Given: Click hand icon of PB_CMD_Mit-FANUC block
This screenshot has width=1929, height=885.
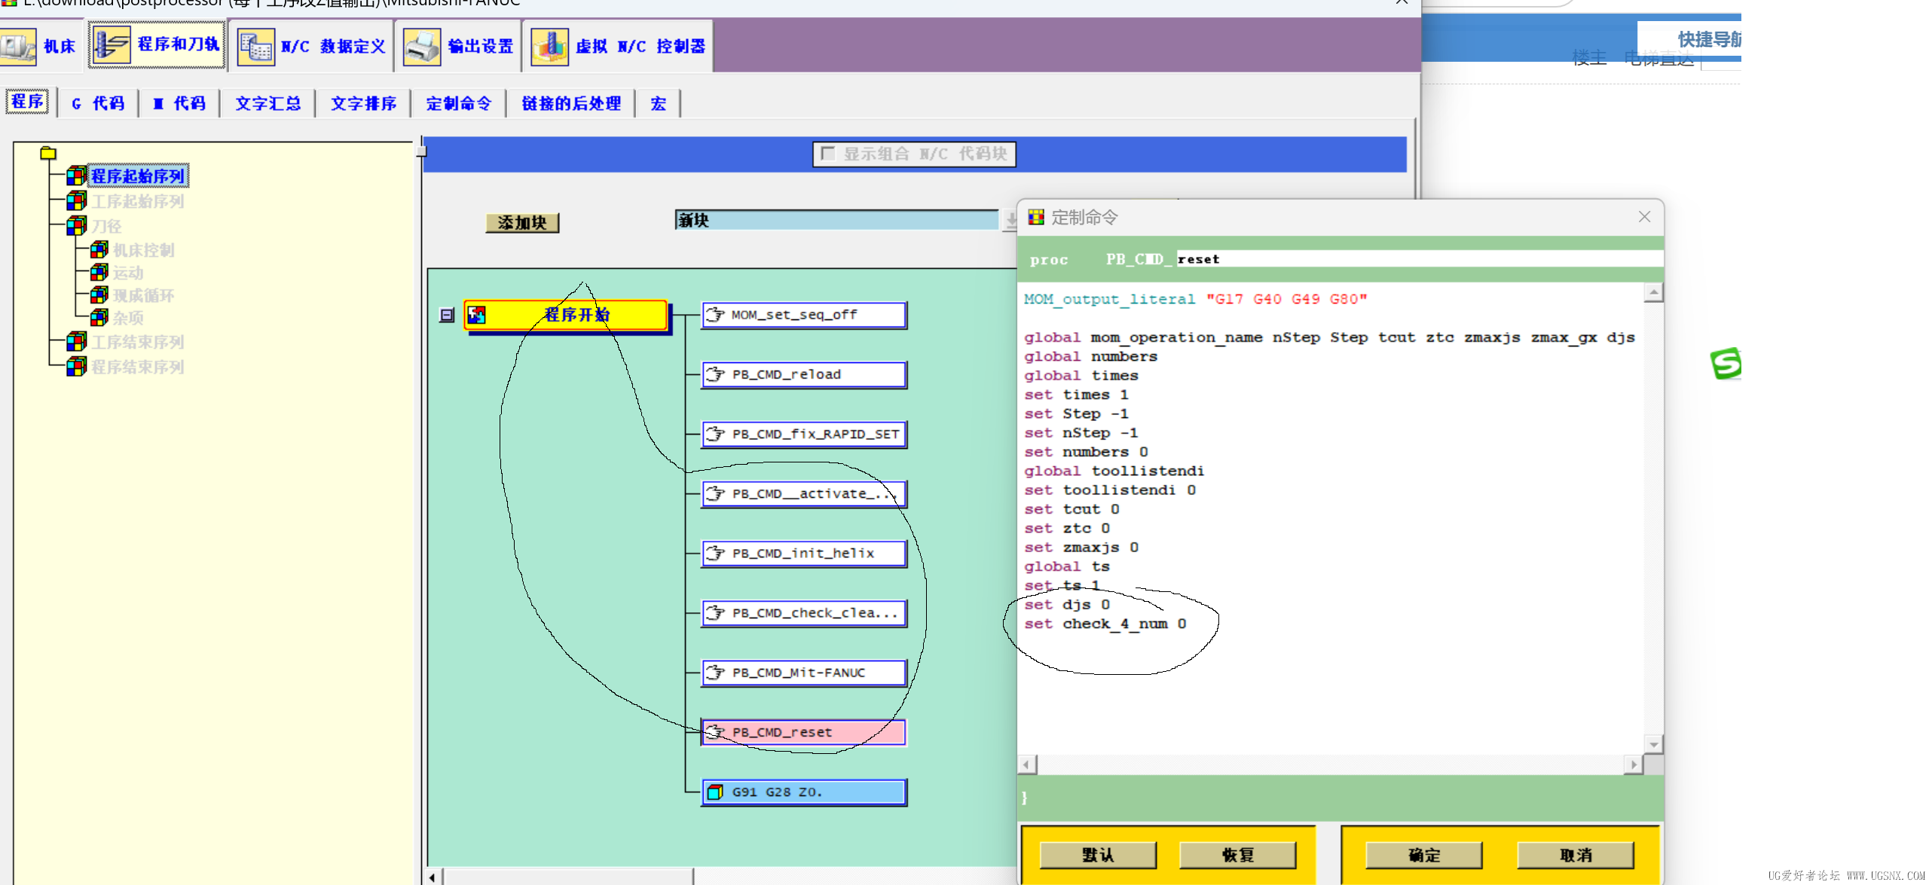Looking at the screenshot, I should (x=715, y=673).
